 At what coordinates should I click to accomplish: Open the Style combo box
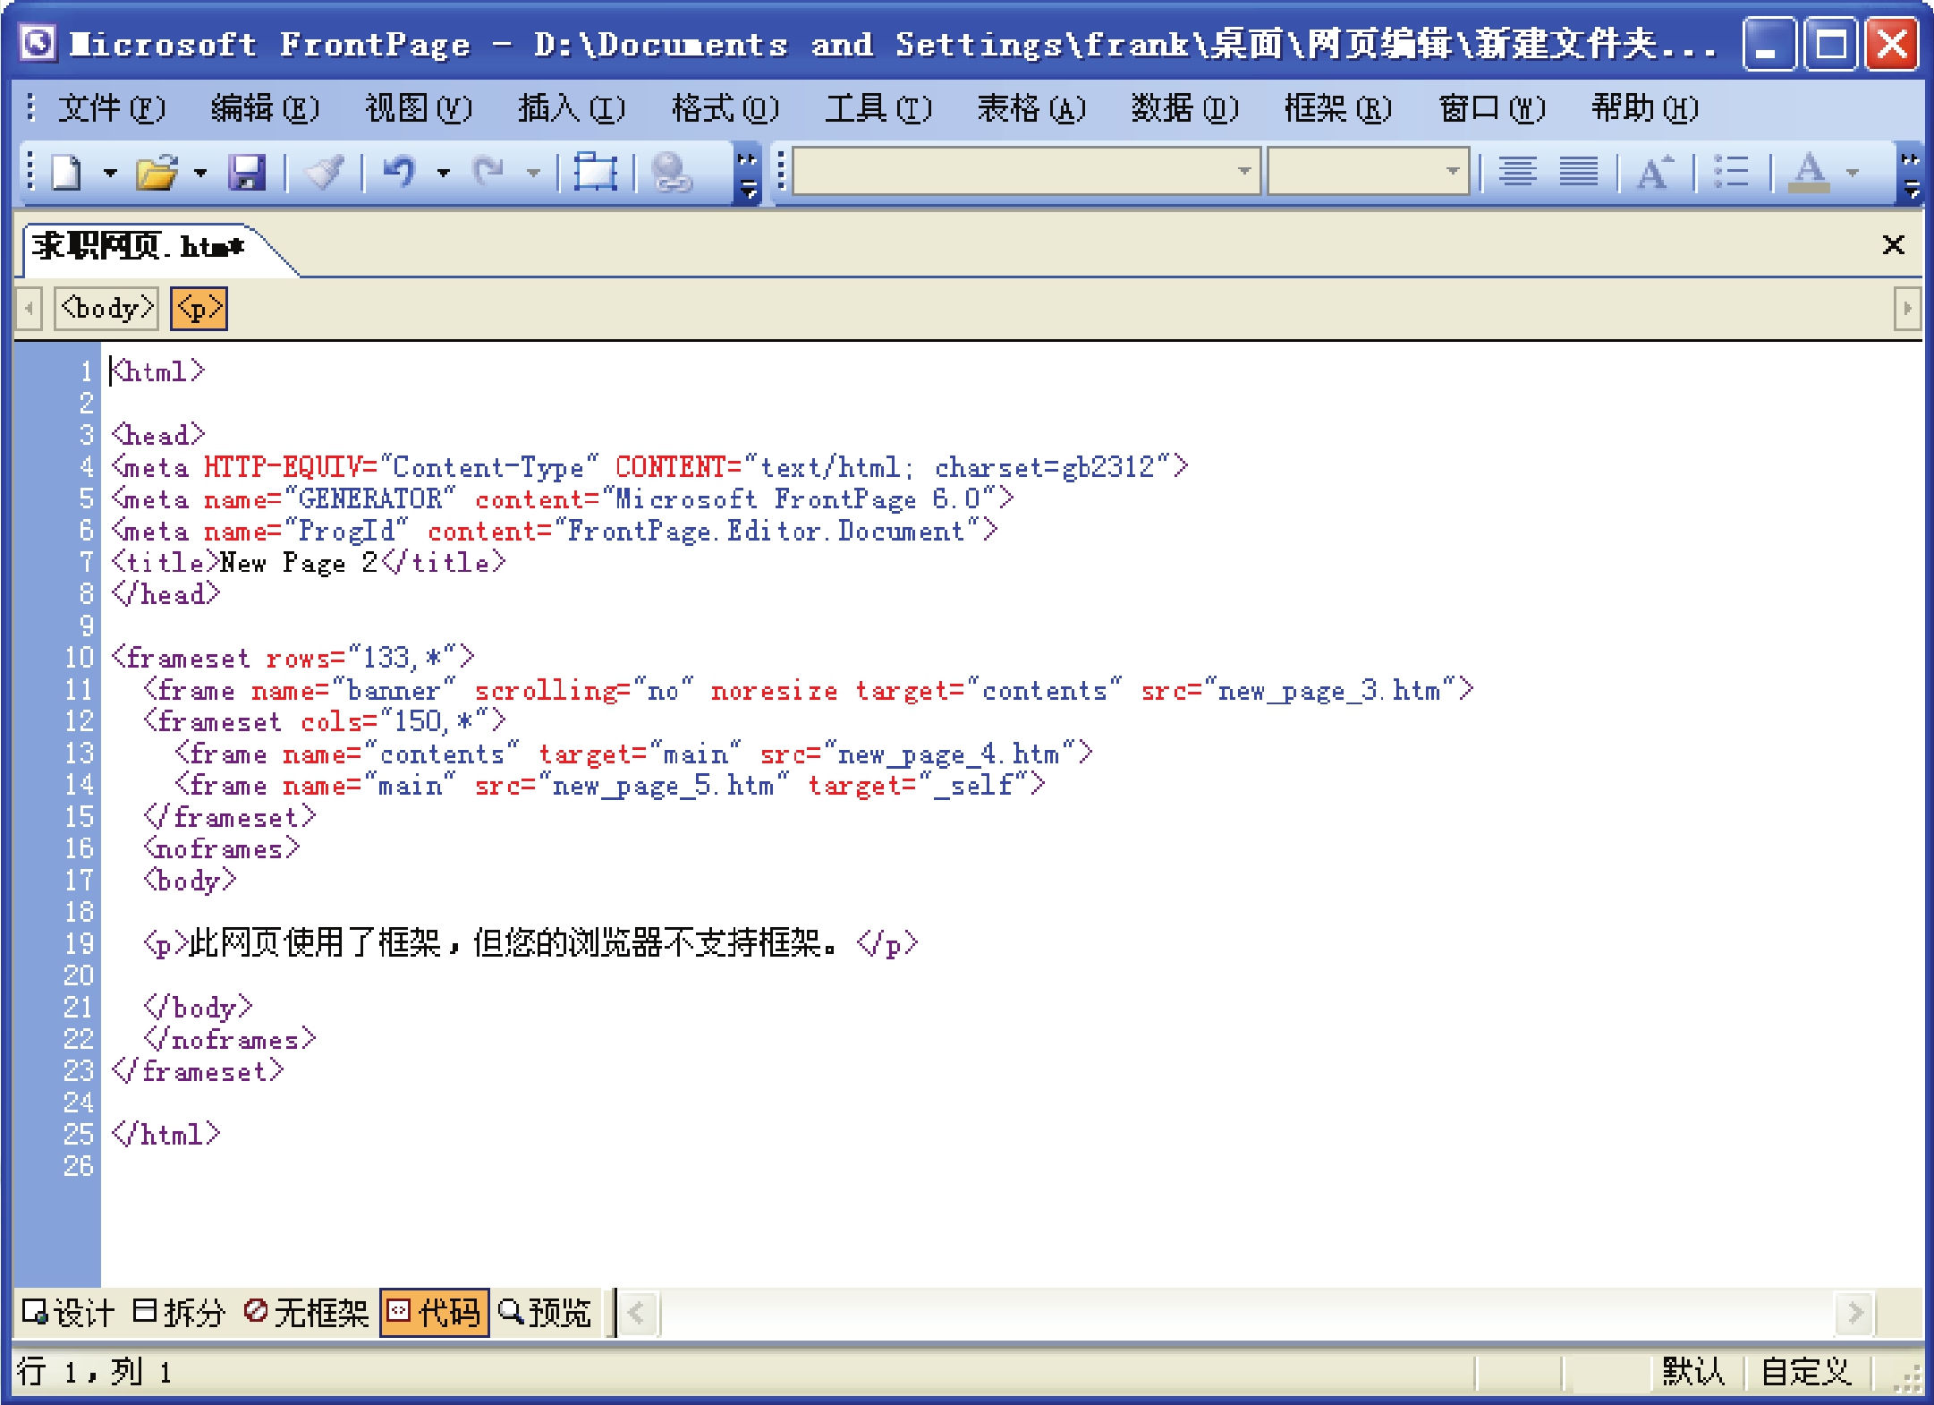coord(1026,171)
